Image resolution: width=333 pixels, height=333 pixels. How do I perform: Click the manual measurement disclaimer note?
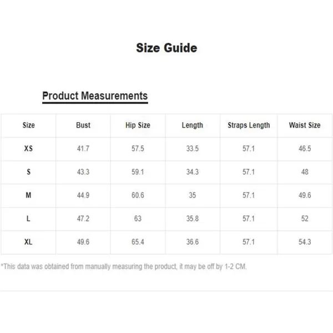124,266
